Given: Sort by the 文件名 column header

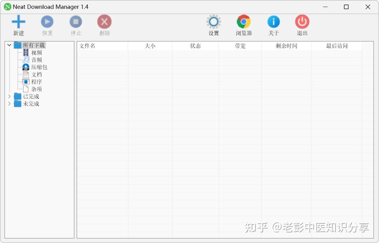Looking at the screenshot, I should point(102,46).
